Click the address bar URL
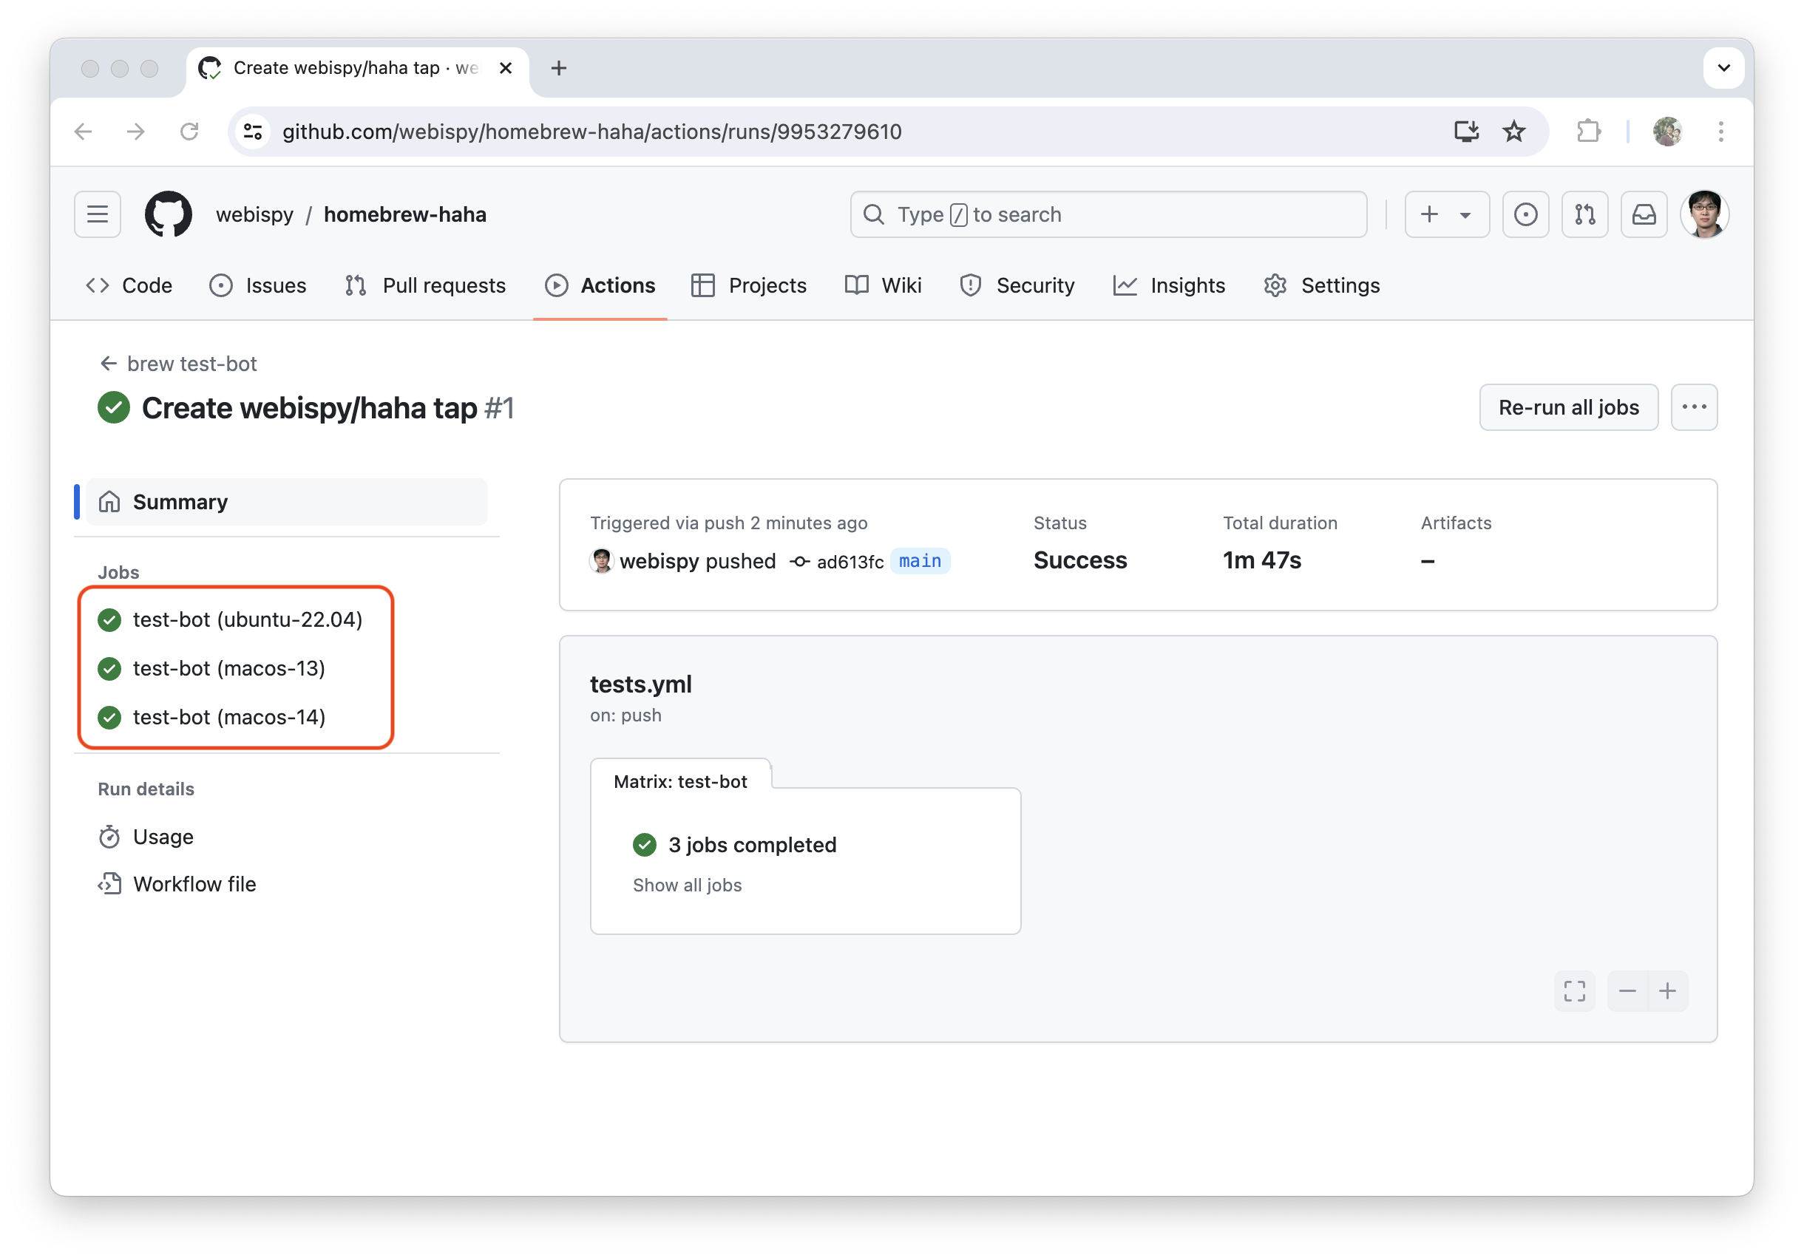The width and height of the screenshot is (1804, 1258). pos(592,131)
